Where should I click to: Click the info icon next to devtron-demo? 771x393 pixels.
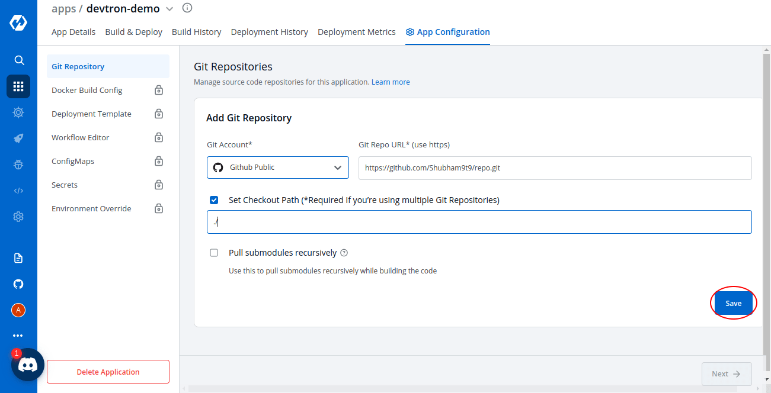pos(186,8)
